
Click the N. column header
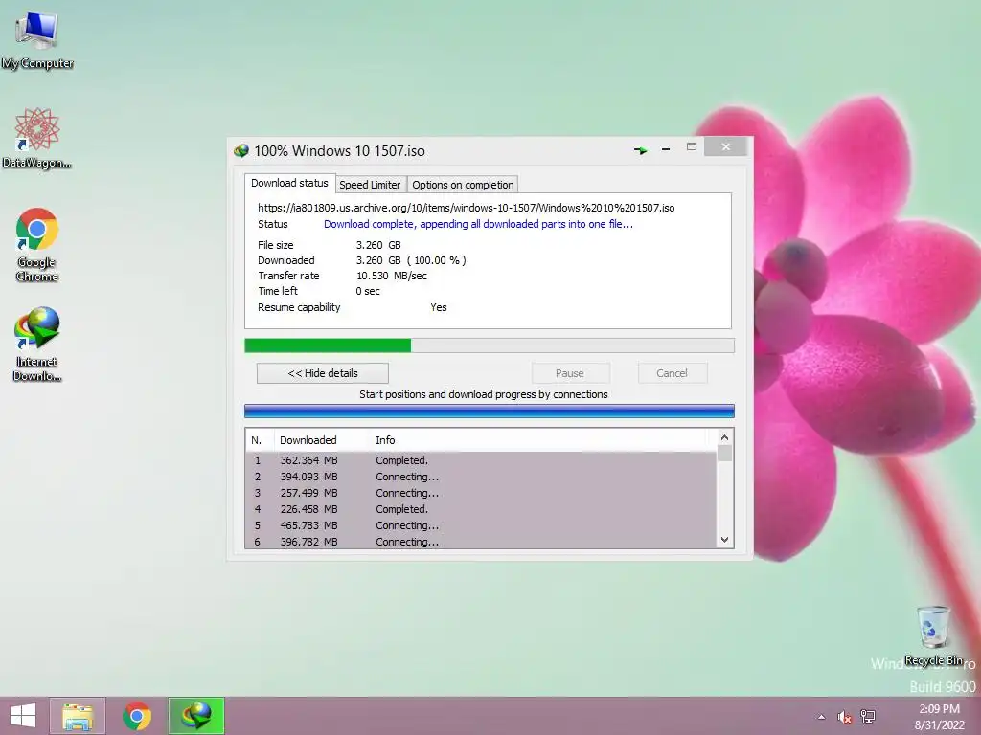point(260,440)
